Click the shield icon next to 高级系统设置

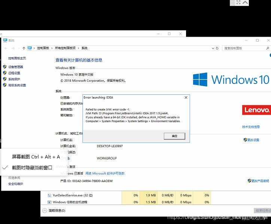4,85
